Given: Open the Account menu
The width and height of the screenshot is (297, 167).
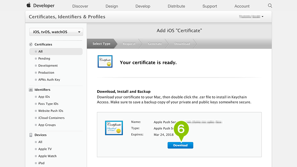Looking at the screenshot, I should click(x=242, y=6).
